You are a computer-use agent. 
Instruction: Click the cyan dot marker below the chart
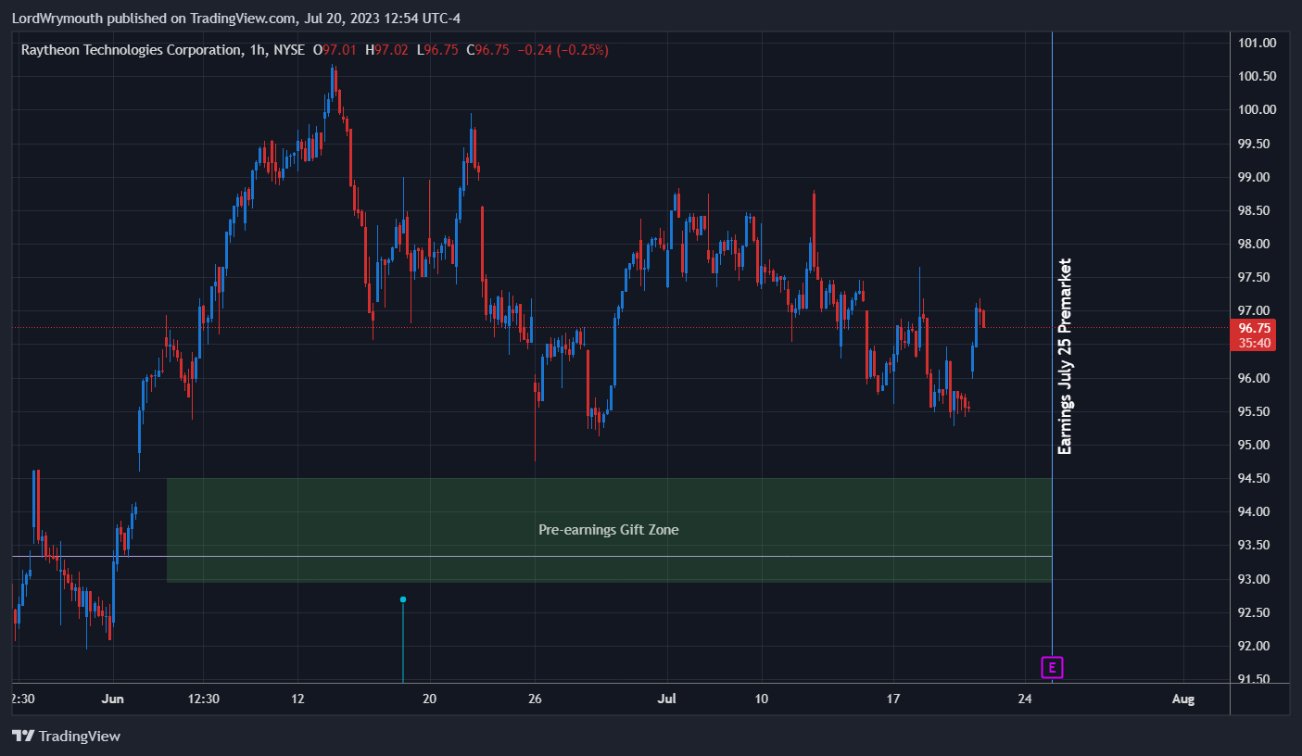tap(403, 599)
